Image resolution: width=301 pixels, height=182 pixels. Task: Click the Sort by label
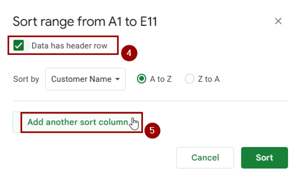pos(26,79)
